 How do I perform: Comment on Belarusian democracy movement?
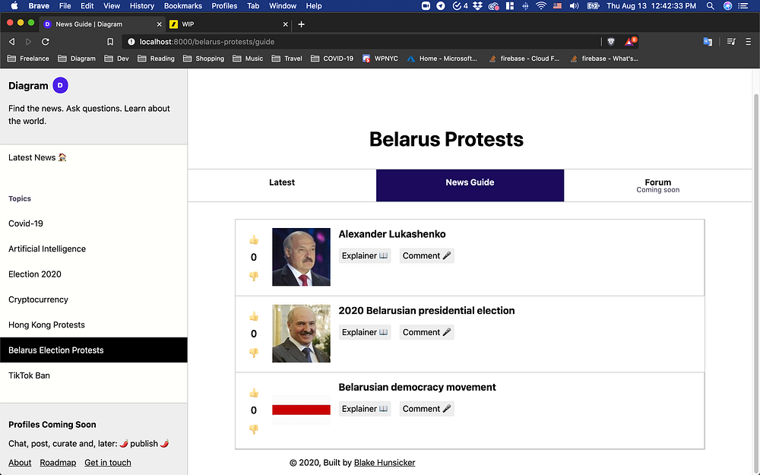click(x=426, y=409)
